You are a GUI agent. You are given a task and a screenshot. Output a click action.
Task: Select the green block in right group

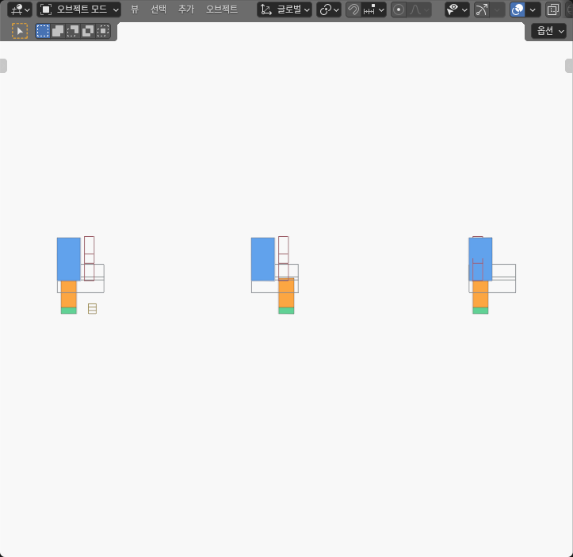coord(480,311)
